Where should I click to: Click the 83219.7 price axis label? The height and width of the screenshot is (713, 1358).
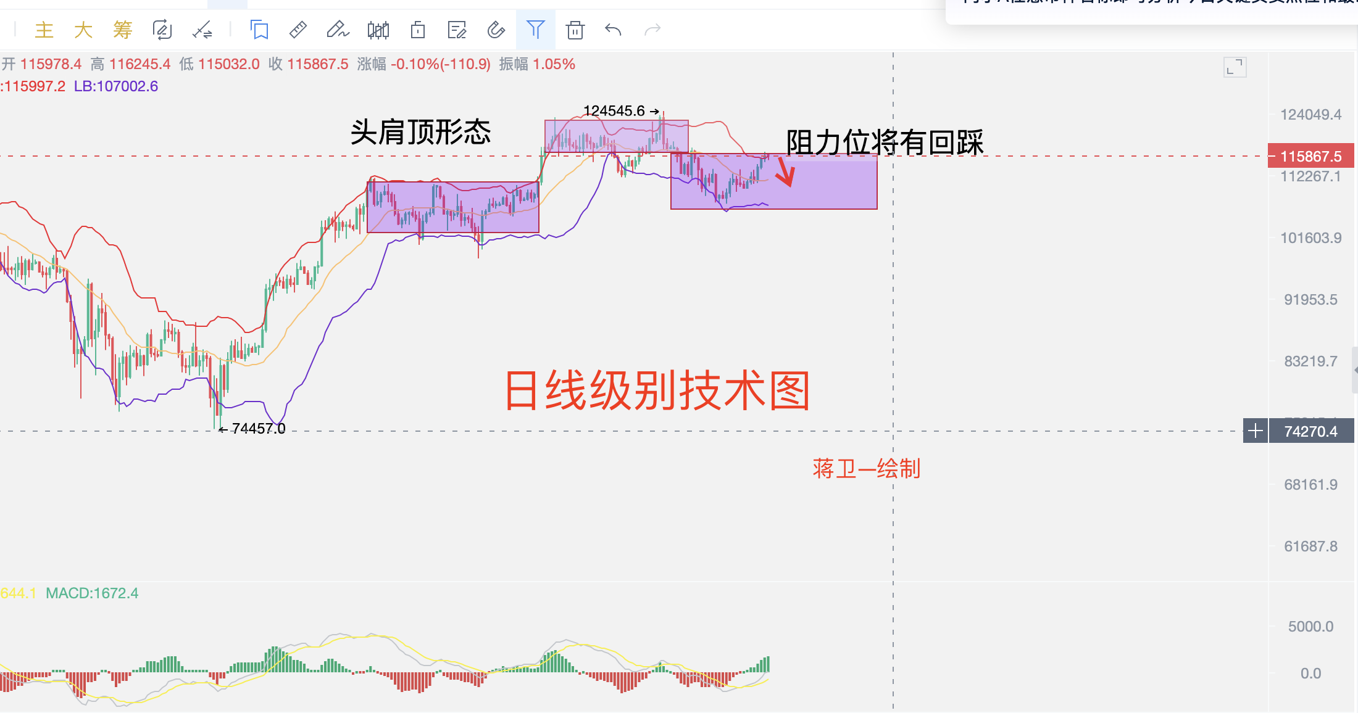(1311, 361)
